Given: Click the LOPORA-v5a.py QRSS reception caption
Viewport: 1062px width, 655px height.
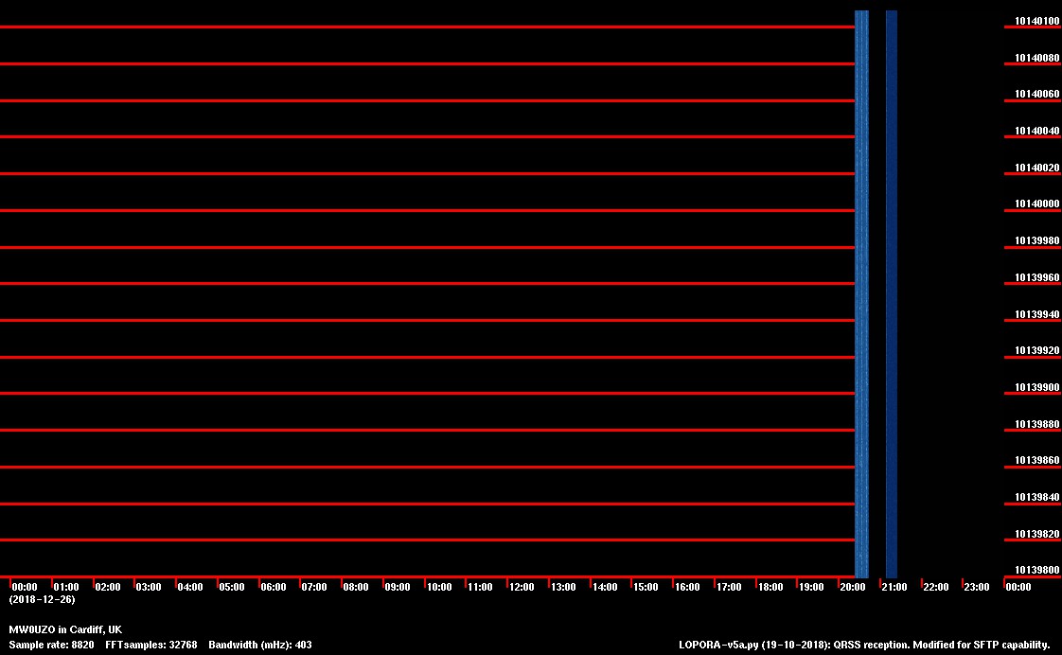Looking at the screenshot, I should pyautogui.click(x=864, y=645).
